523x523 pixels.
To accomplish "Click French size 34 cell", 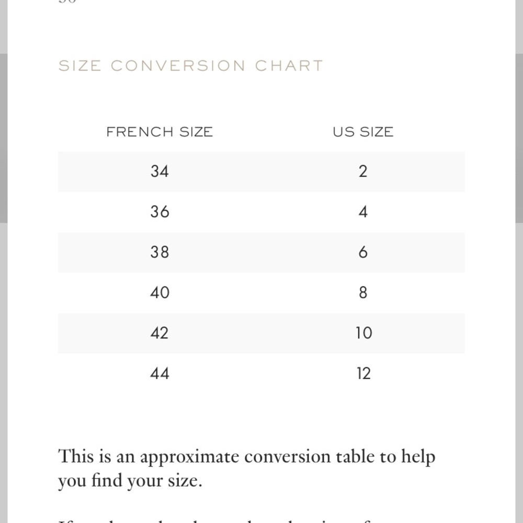I will pyautogui.click(x=160, y=172).
